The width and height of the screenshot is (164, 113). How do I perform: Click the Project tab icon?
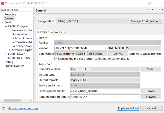(38, 32)
